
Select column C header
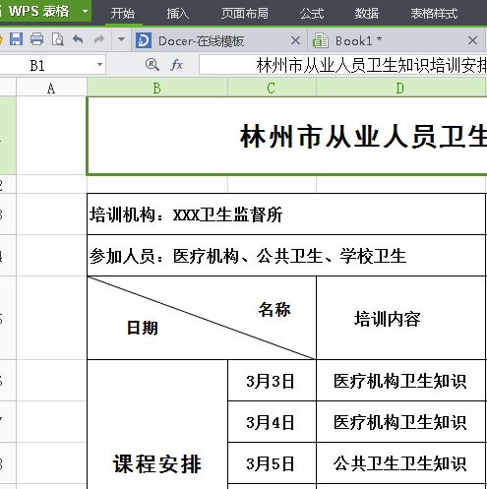[272, 88]
